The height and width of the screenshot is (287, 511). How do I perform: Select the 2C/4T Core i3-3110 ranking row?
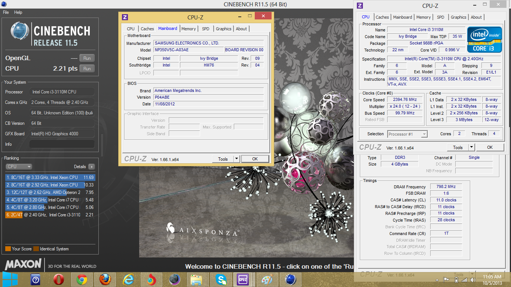point(50,215)
